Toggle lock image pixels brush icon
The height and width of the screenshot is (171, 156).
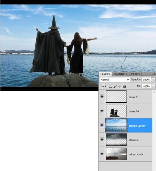(115, 86)
